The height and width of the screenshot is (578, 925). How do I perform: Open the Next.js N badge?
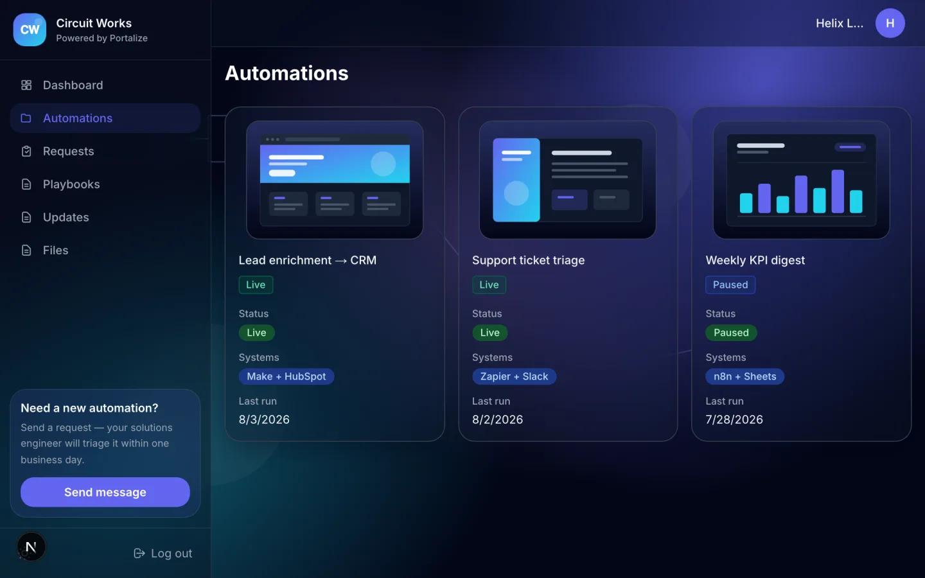coord(31,547)
